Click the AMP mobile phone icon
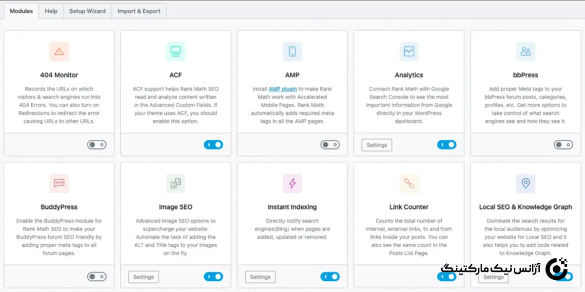 point(292,52)
